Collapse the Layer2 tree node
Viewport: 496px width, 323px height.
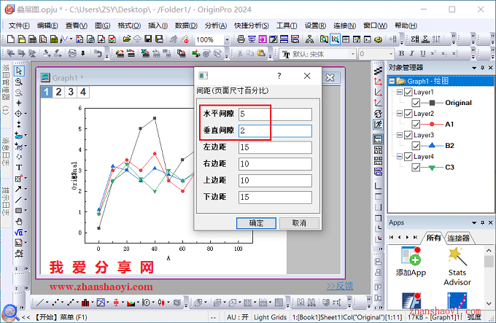pos(400,114)
